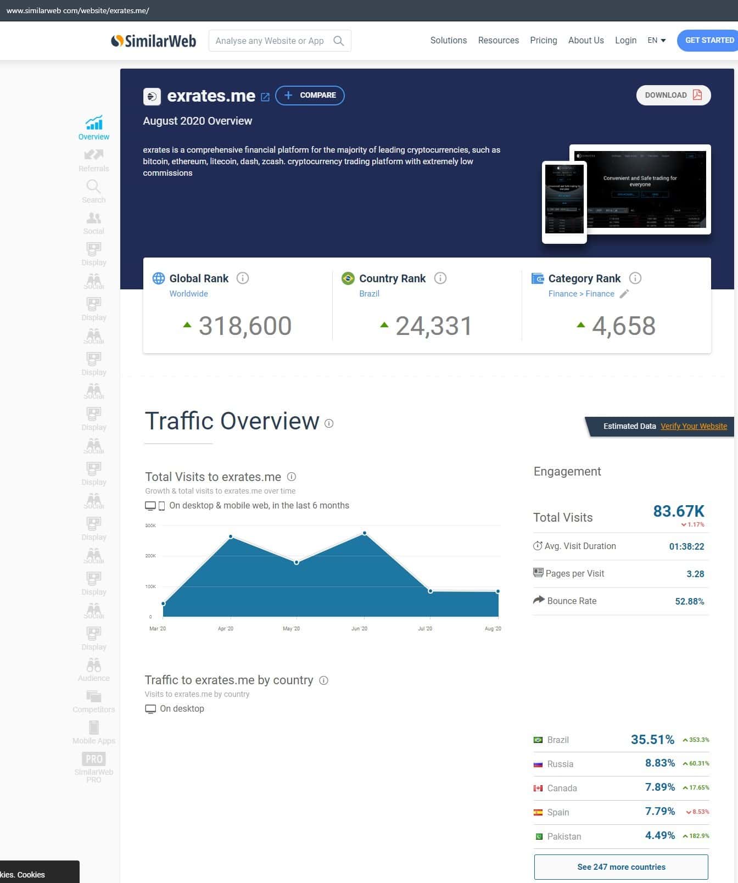The height and width of the screenshot is (883, 738).
Task: Download the report as PDF
Action: click(x=674, y=95)
